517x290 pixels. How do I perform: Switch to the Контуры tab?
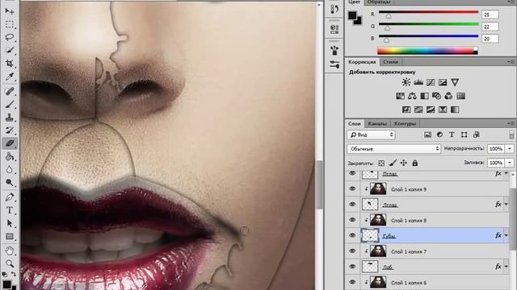(x=405, y=123)
